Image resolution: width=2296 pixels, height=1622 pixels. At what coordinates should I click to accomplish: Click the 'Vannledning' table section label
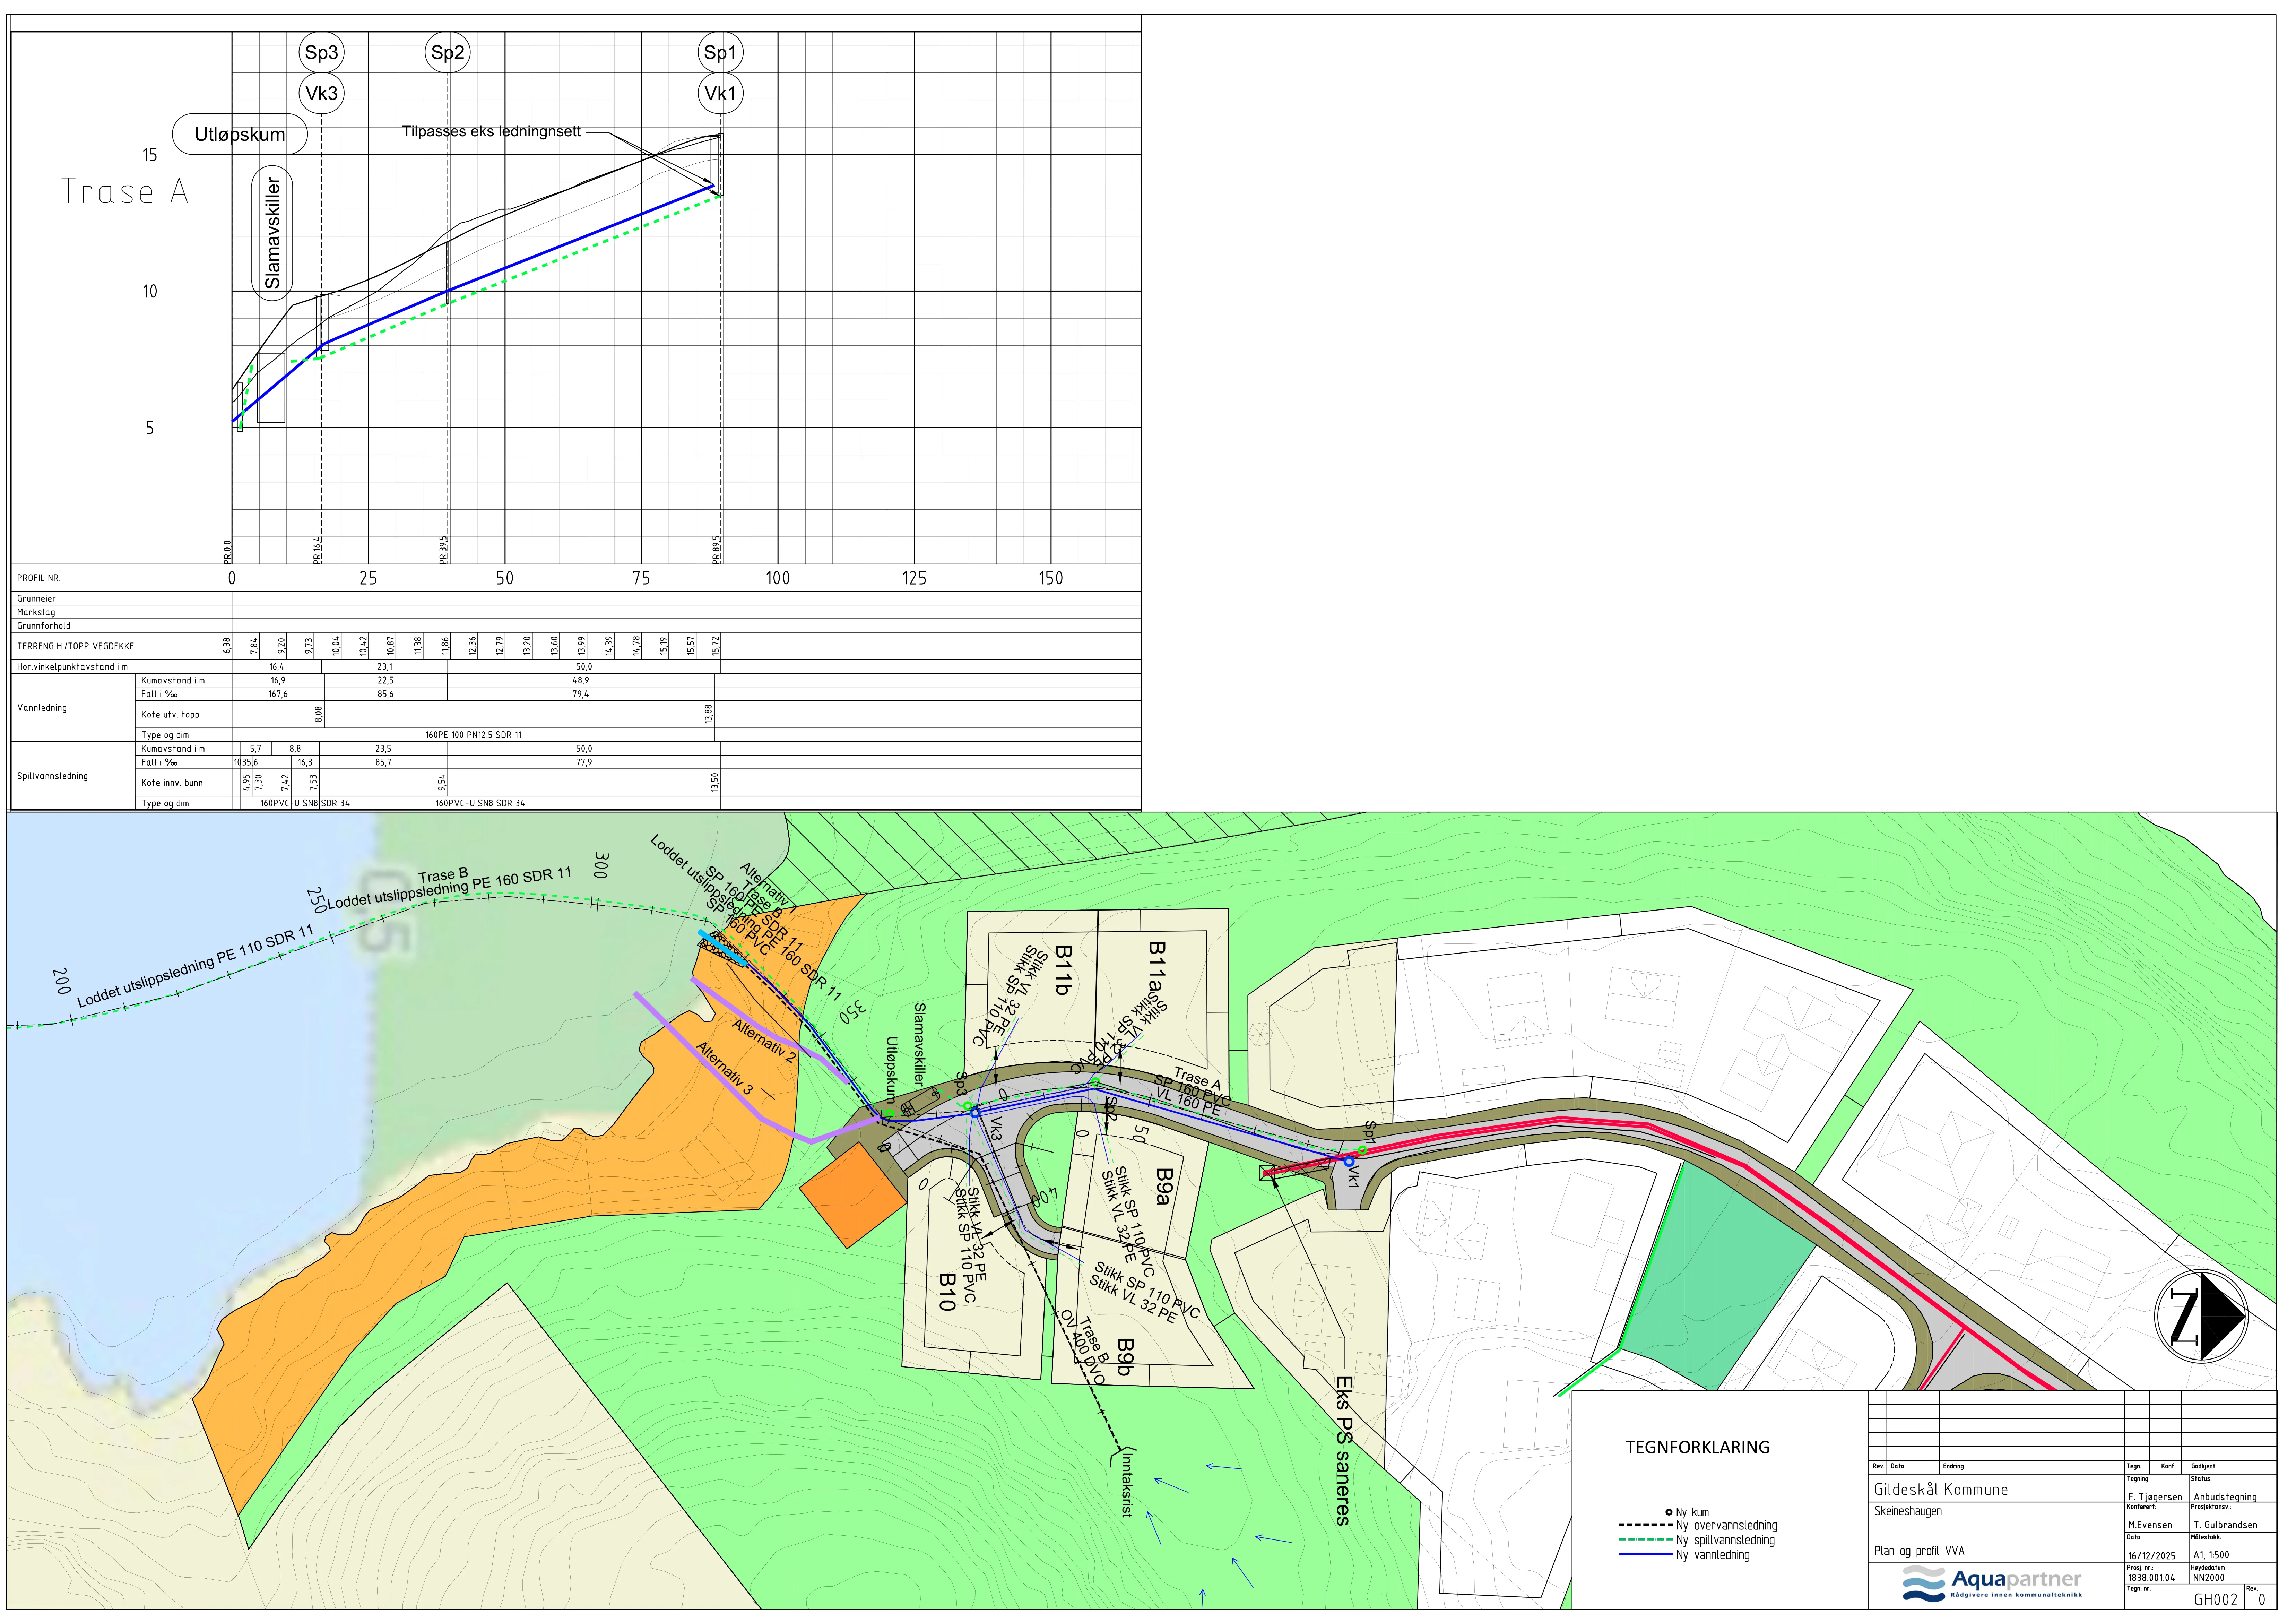[x=42, y=708]
